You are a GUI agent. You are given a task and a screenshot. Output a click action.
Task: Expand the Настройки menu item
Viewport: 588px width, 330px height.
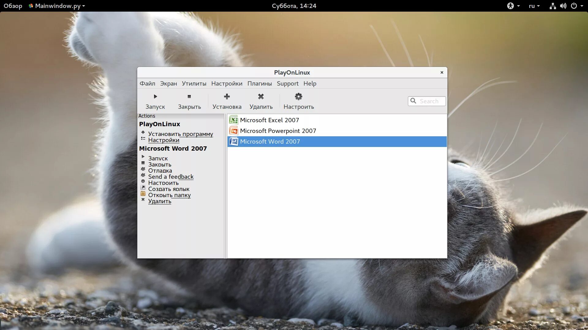[x=226, y=83]
